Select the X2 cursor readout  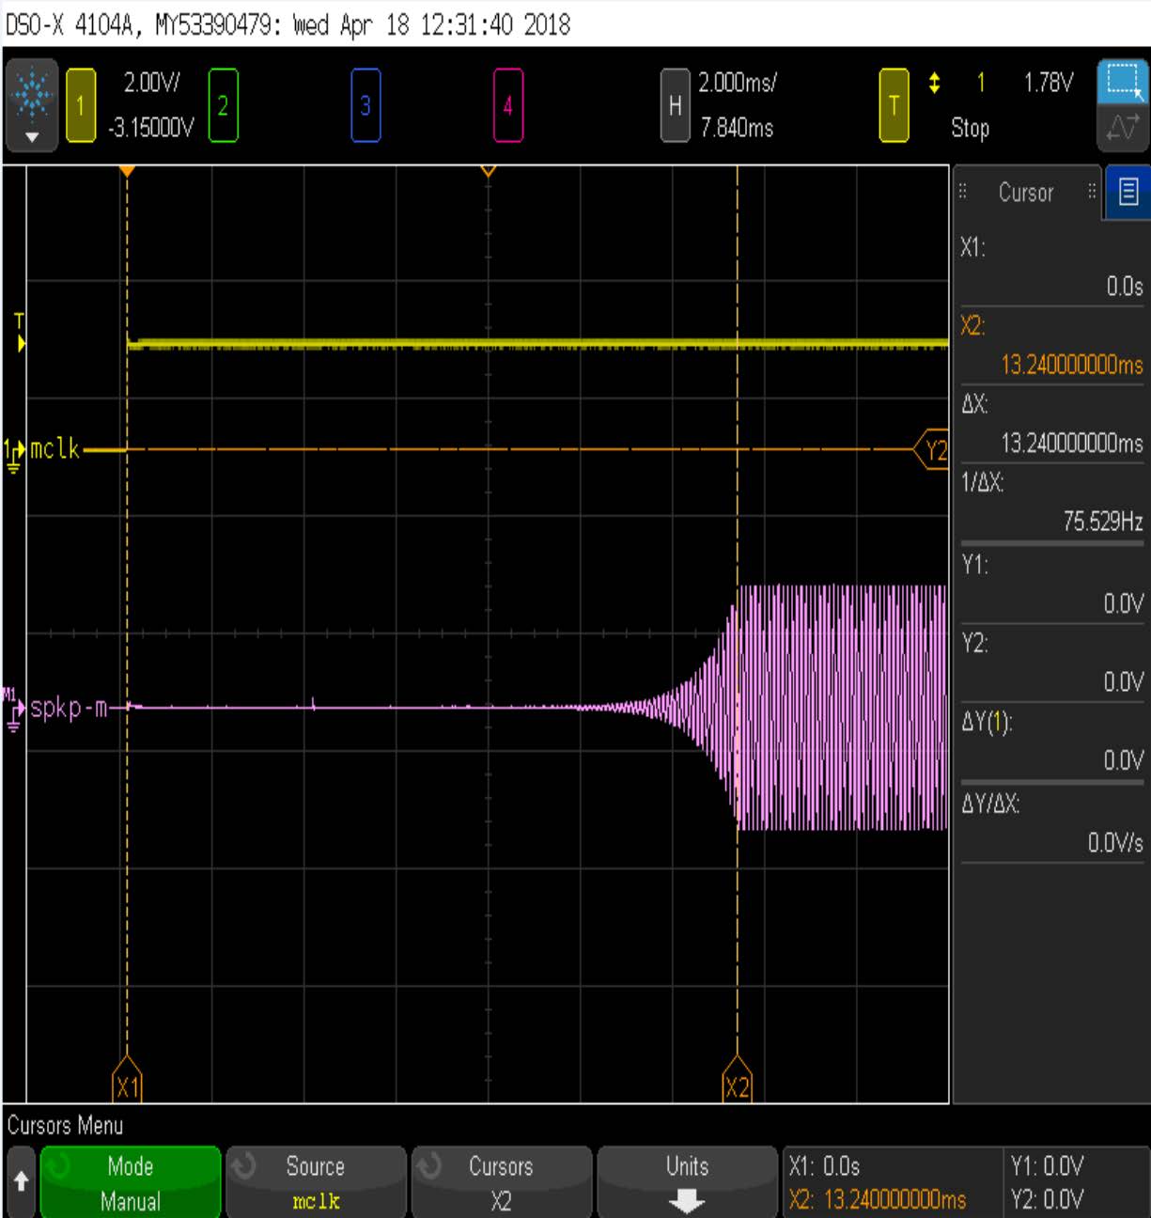coord(1050,346)
